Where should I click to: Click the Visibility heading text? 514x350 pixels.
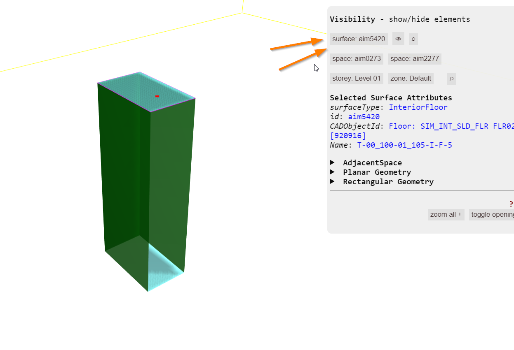[352, 19]
